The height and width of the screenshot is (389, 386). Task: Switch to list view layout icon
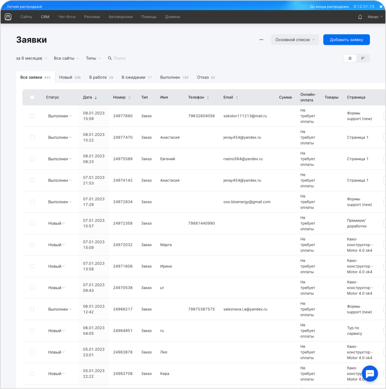[350, 58]
